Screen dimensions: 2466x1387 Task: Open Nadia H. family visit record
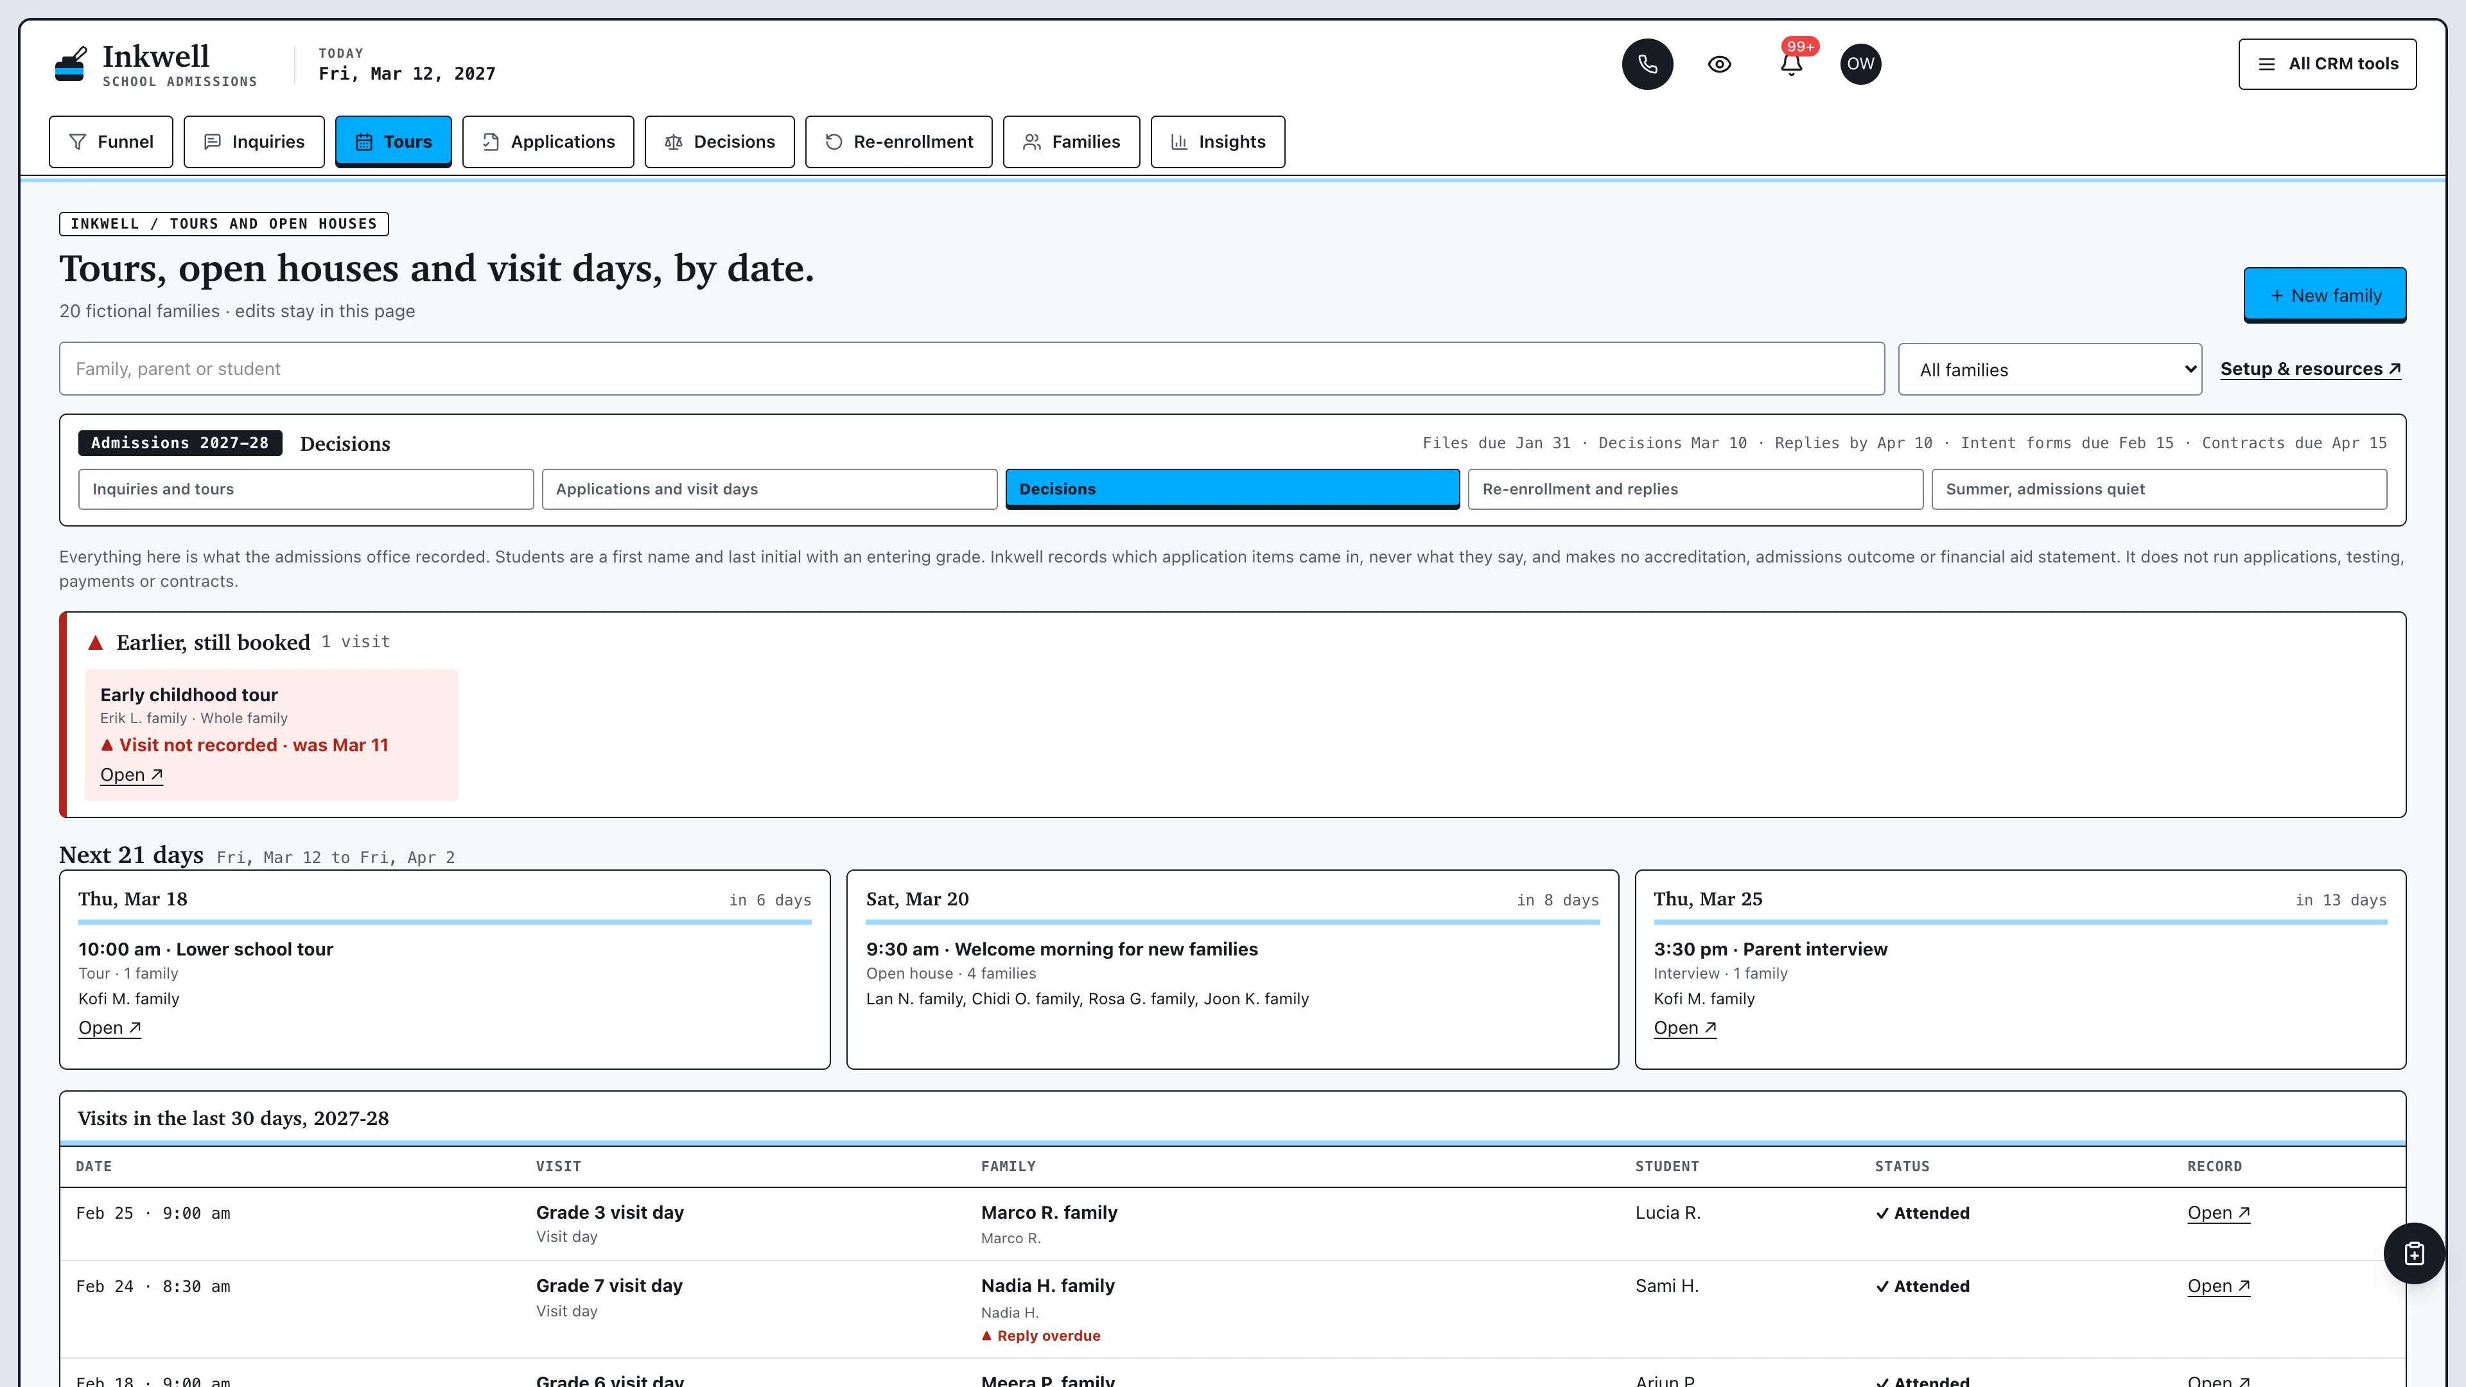pyautogui.click(x=2218, y=1286)
